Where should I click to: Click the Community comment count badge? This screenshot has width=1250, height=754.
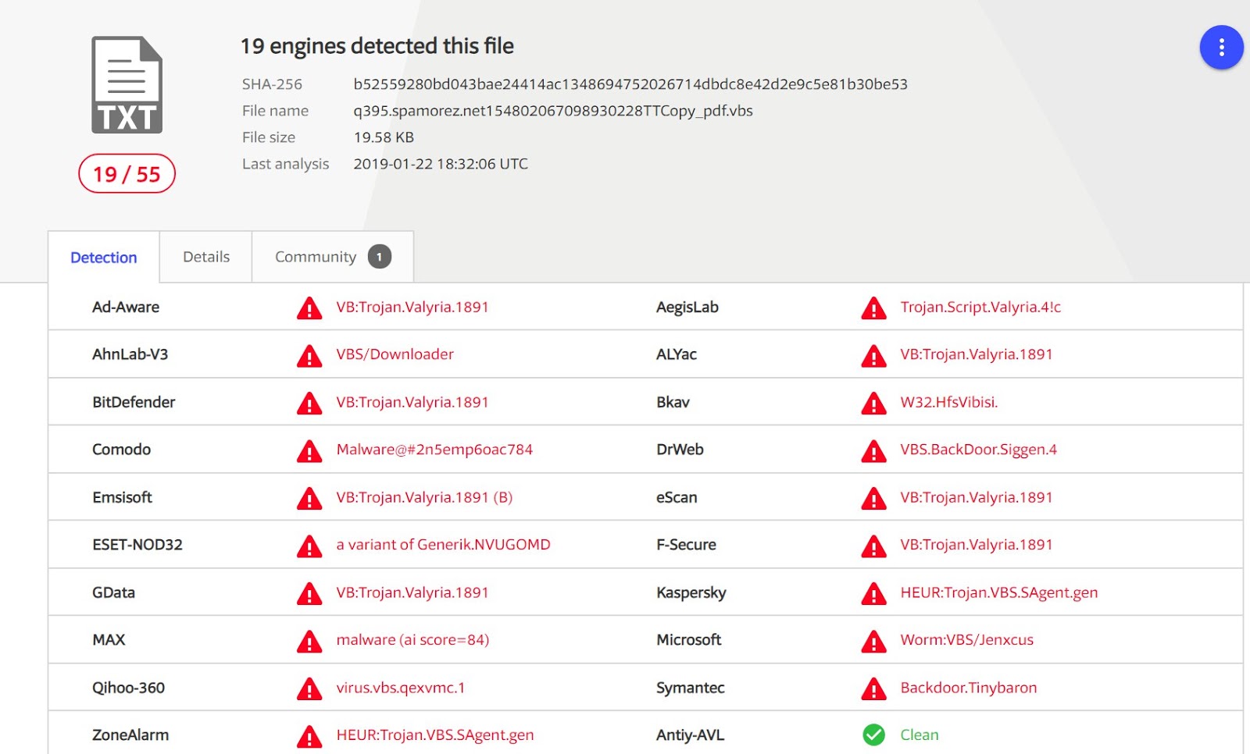pos(380,257)
